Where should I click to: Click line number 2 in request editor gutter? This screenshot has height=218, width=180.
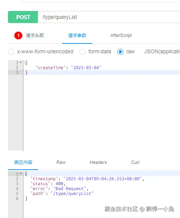(x=17, y=68)
